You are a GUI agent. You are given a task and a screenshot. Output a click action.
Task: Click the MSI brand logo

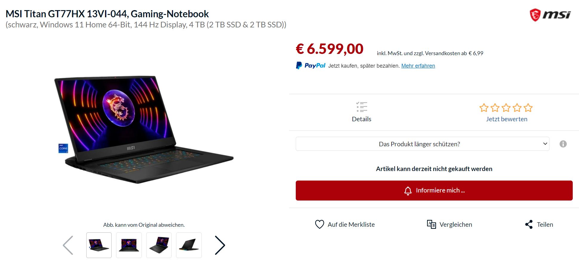(x=550, y=15)
